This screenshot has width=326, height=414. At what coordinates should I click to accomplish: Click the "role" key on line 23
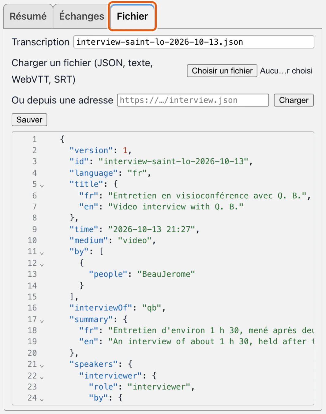(x=103, y=386)
